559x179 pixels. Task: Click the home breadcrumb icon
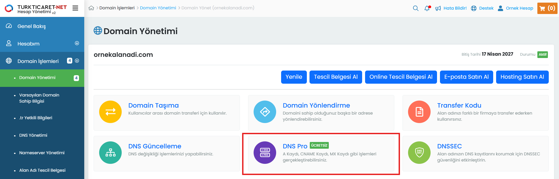click(x=91, y=8)
